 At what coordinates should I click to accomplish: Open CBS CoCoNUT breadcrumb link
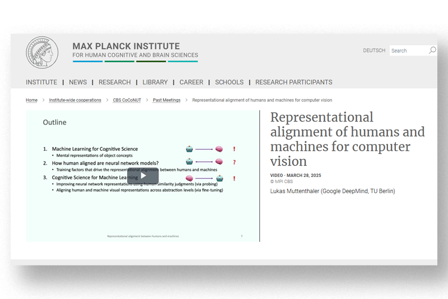pos(127,100)
